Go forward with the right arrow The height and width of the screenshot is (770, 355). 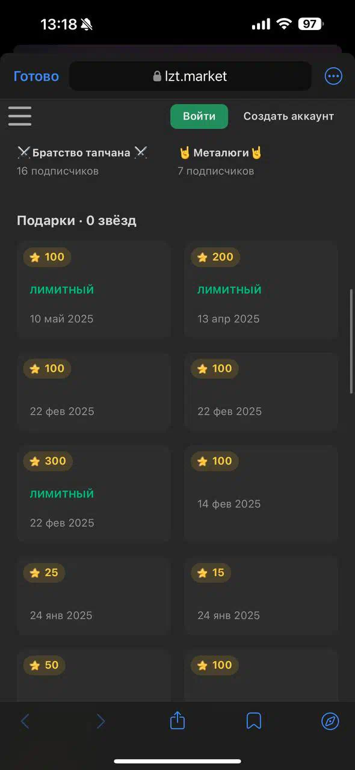[x=100, y=721]
